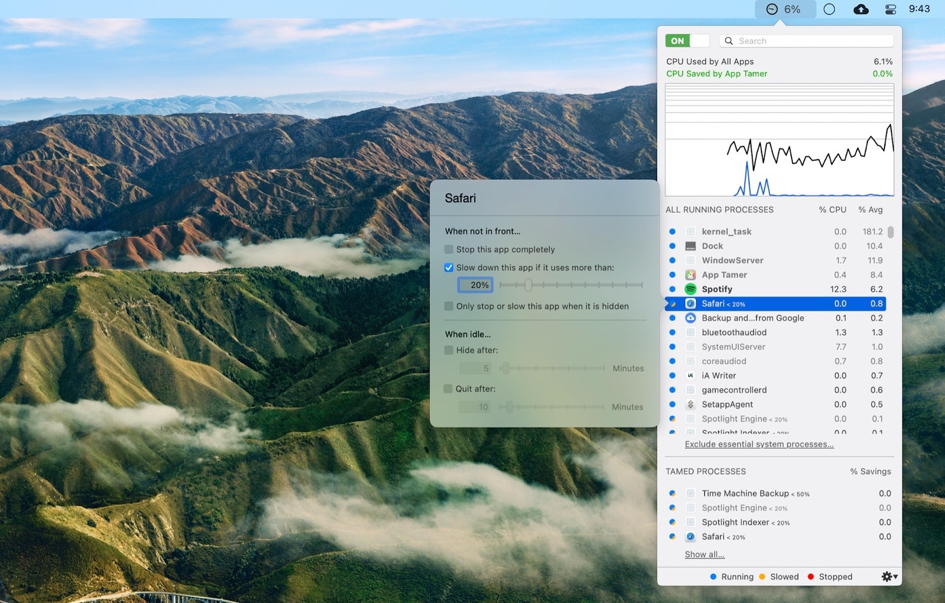
Task: Select Safari row in Tamed Processes
Action: click(779, 537)
